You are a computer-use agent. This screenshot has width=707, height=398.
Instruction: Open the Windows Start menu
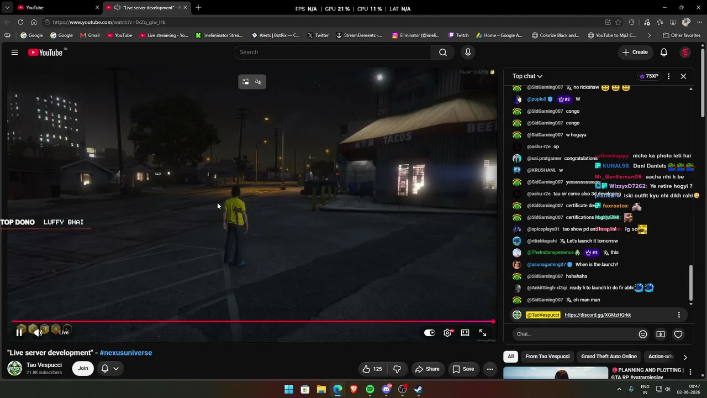[x=289, y=389]
